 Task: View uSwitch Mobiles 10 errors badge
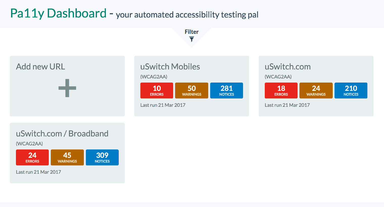pos(157,90)
